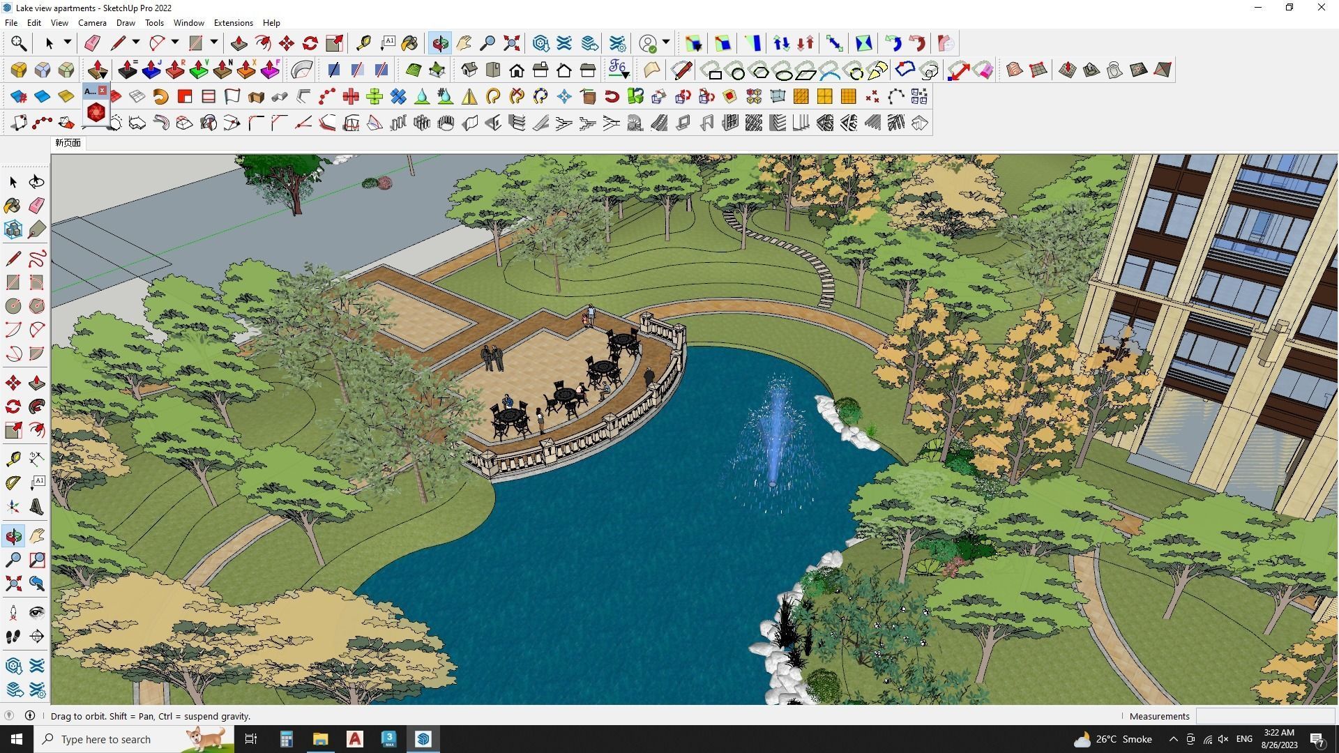Image resolution: width=1339 pixels, height=753 pixels.
Task: Expand the signed-in account dropdown arrow
Action: pyautogui.click(x=666, y=43)
